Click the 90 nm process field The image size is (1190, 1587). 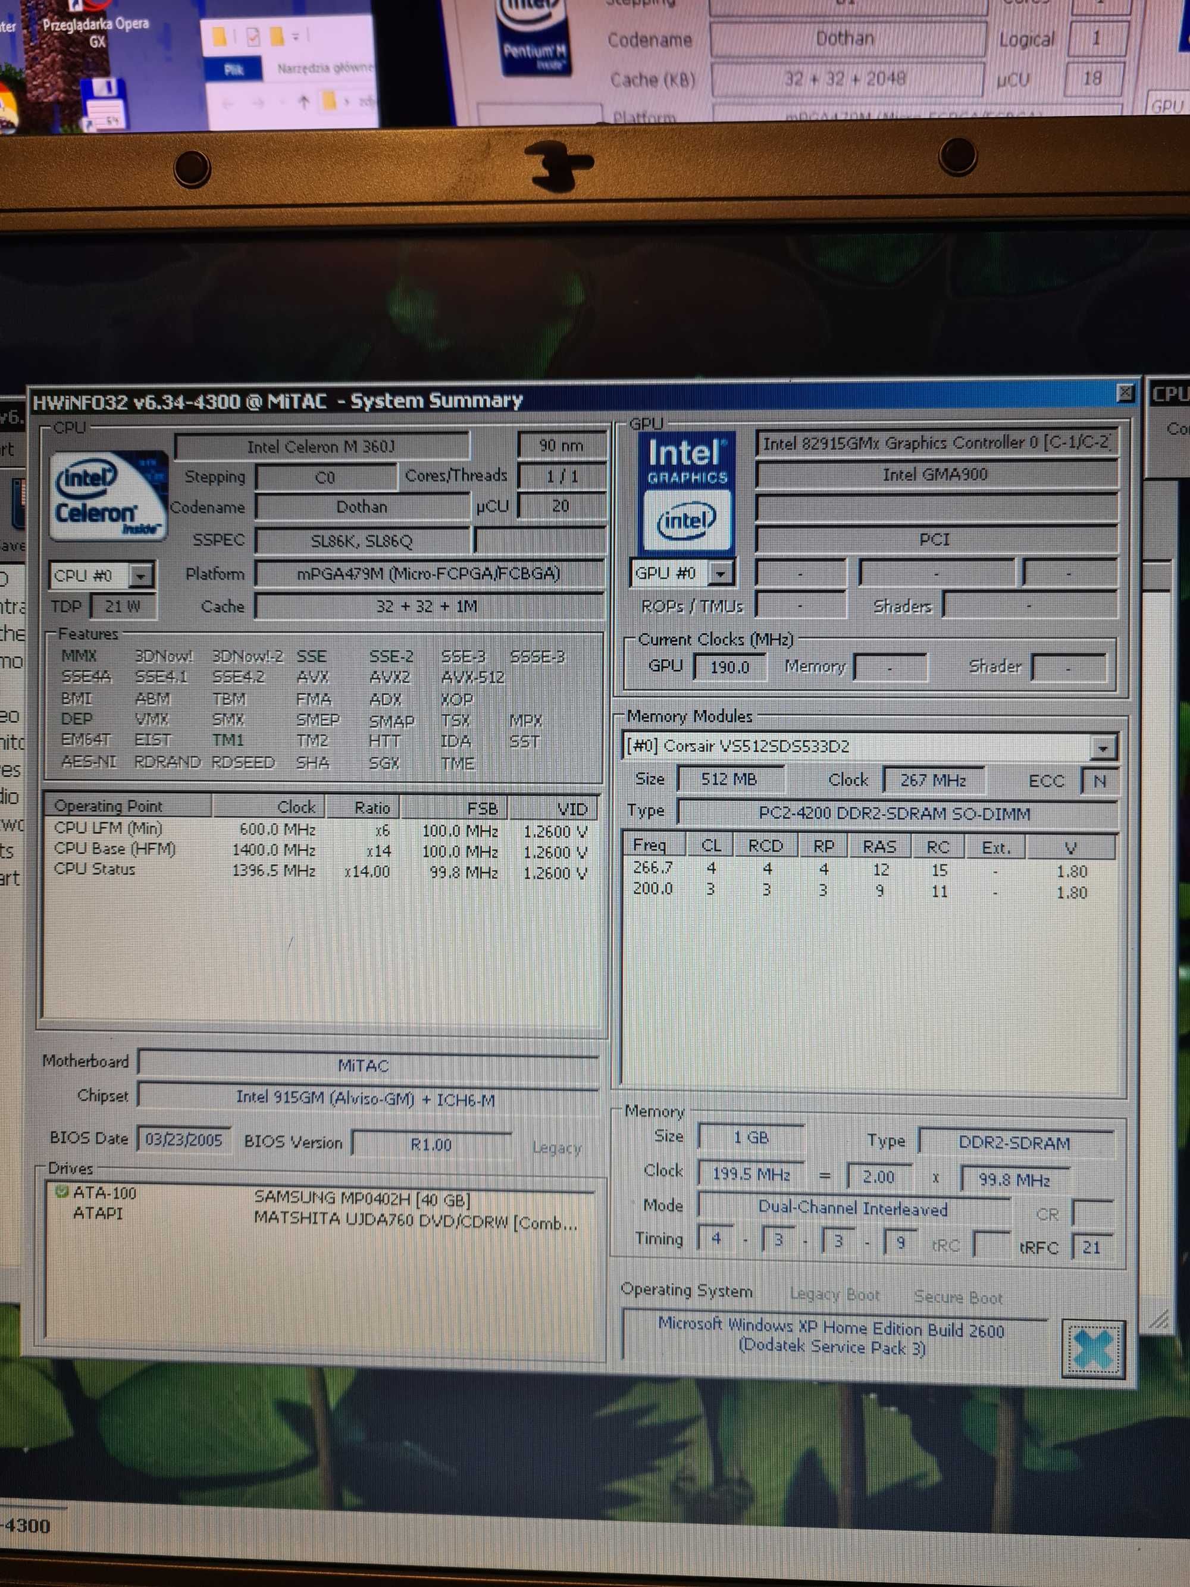[561, 446]
